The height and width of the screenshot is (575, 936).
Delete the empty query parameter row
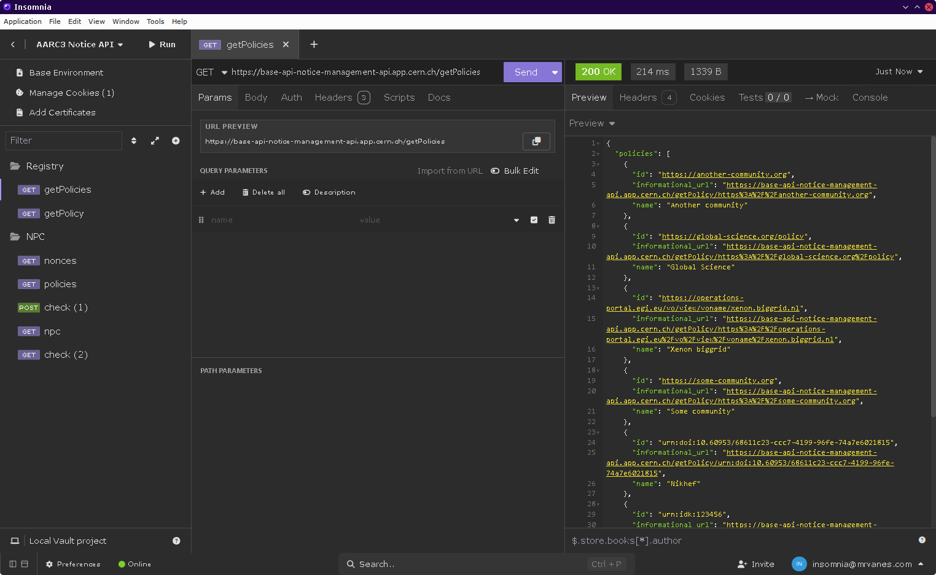pos(552,220)
